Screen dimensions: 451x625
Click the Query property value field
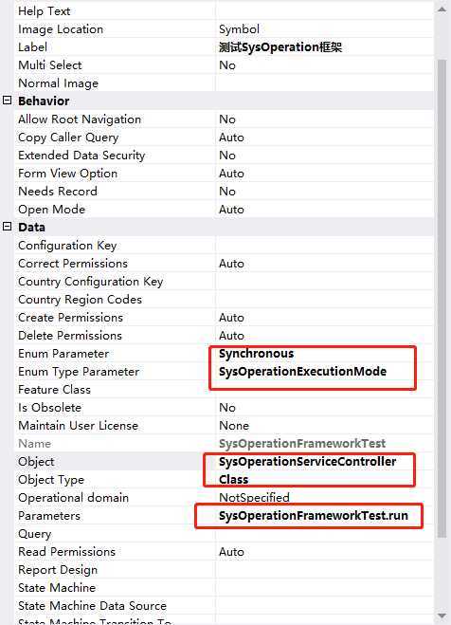(x=324, y=533)
